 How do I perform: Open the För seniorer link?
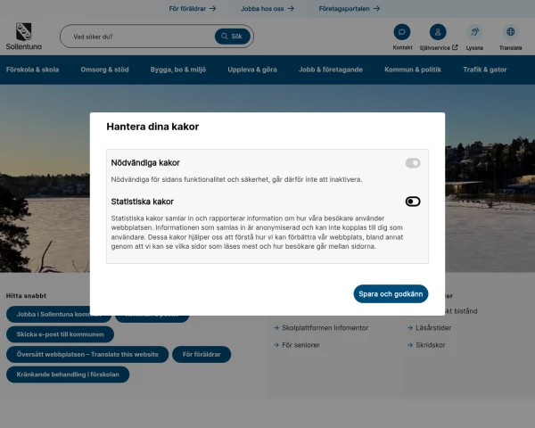tap(297, 345)
